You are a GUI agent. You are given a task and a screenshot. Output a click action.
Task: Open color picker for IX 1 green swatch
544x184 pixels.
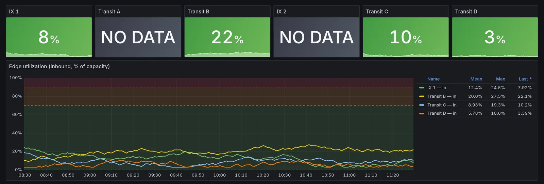pyautogui.click(x=422, y=88)
